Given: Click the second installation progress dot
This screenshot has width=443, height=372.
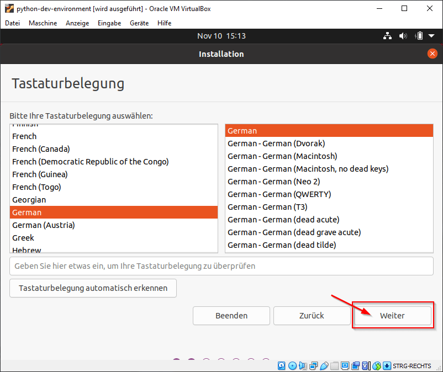Looking at the screenshot, I should 191,359.
